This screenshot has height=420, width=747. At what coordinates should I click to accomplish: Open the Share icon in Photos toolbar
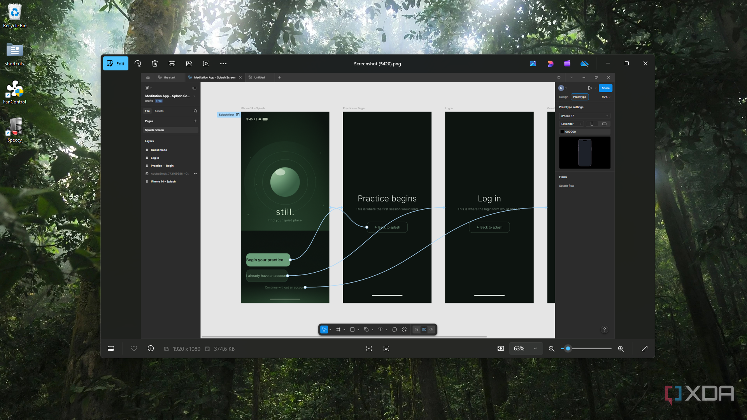tap(189, 63)
